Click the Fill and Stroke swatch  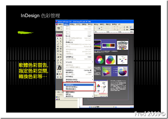tap(59, 67)
